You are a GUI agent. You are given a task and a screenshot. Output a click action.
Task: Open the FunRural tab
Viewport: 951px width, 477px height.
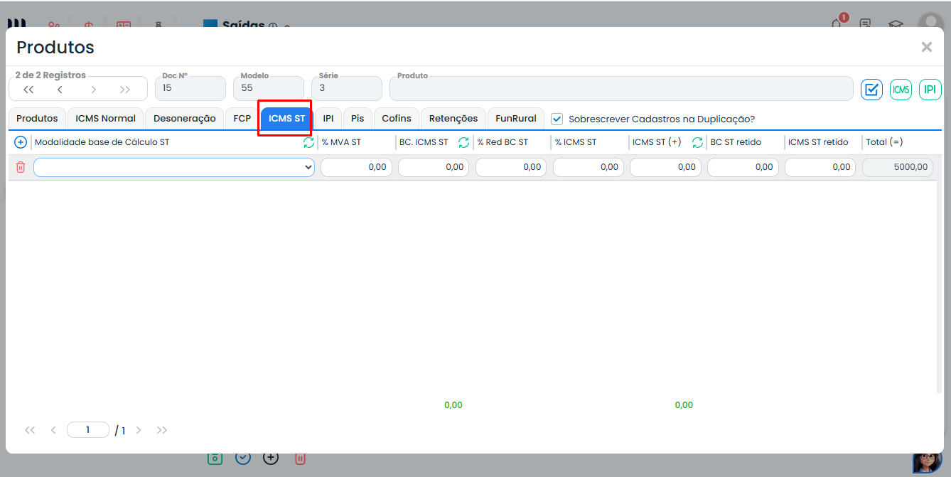tap(516, 119)
